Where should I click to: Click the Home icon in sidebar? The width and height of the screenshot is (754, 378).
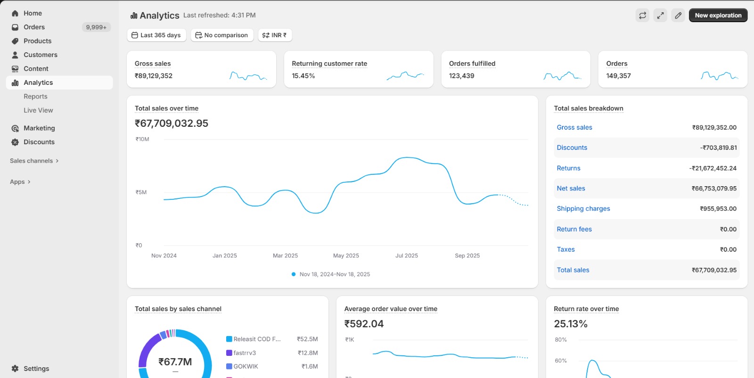pos(15,13)
